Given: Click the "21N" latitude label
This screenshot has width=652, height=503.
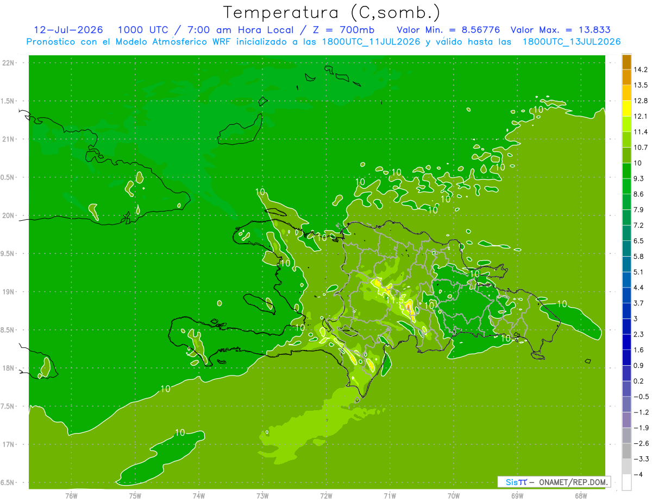Looking at the screenshot, I should 8,139.
